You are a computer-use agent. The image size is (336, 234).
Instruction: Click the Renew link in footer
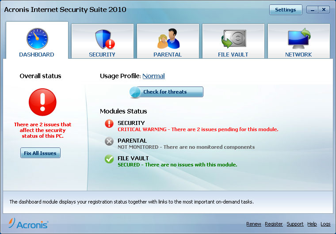click(254, 224)
